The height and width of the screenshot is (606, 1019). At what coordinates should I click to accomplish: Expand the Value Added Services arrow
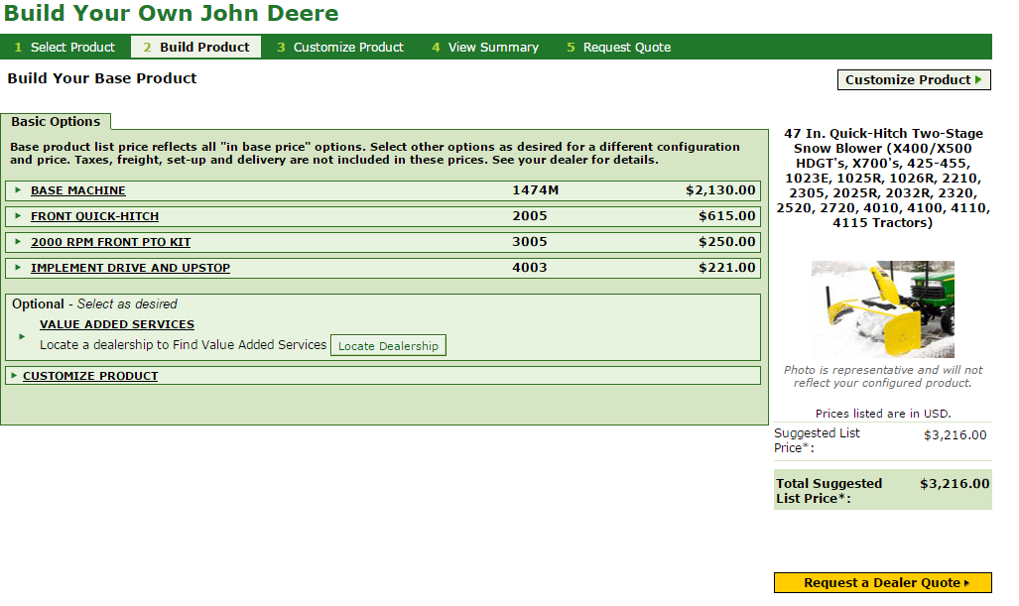[22, 336]
